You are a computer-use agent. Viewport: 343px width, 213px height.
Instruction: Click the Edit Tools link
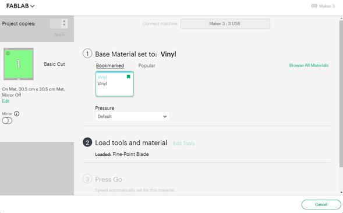tap(184, 144)
